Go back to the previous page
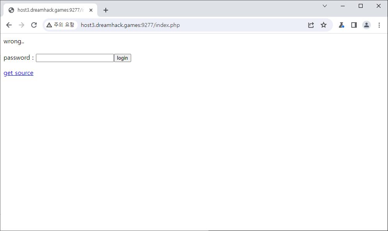The image size is (388, 231). [x=9, y=25]
